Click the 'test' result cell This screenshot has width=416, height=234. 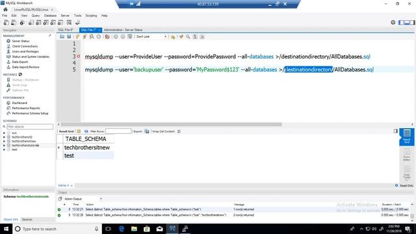pos(88,156)
